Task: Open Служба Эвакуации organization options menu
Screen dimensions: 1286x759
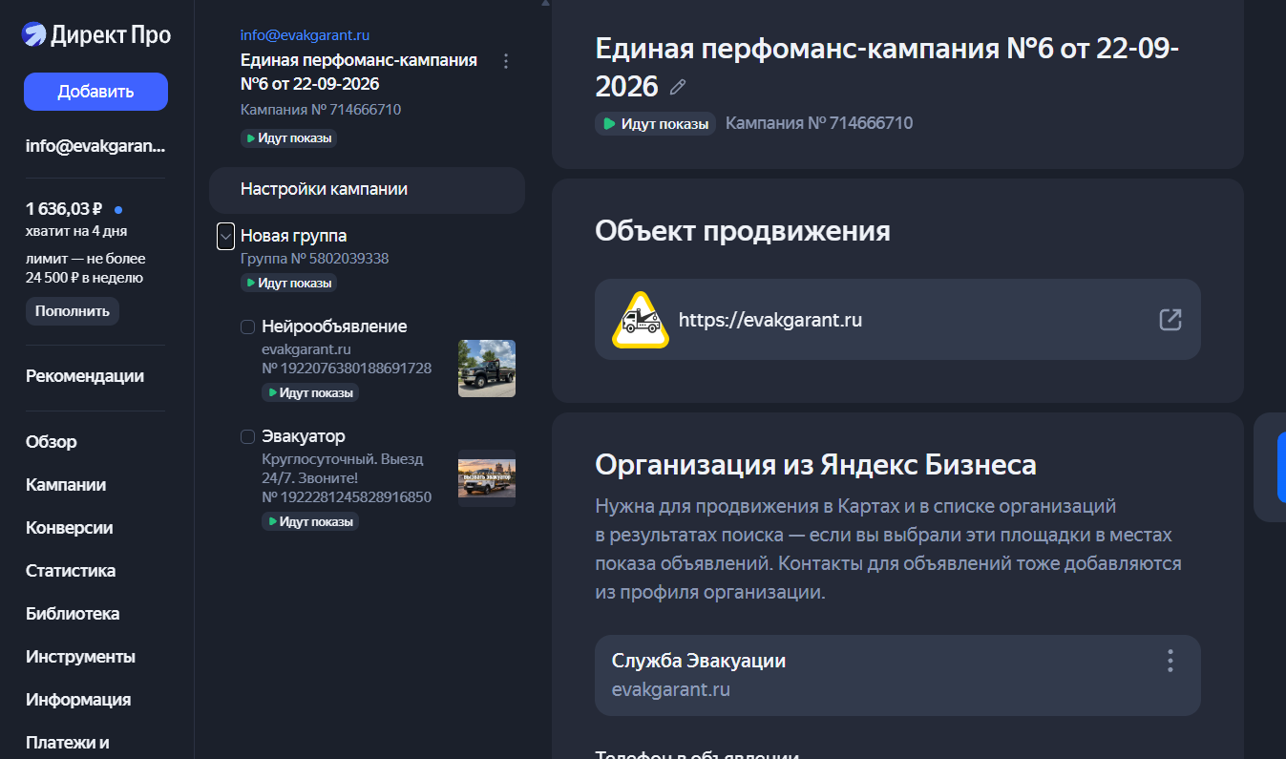Action: (1170, 661)
